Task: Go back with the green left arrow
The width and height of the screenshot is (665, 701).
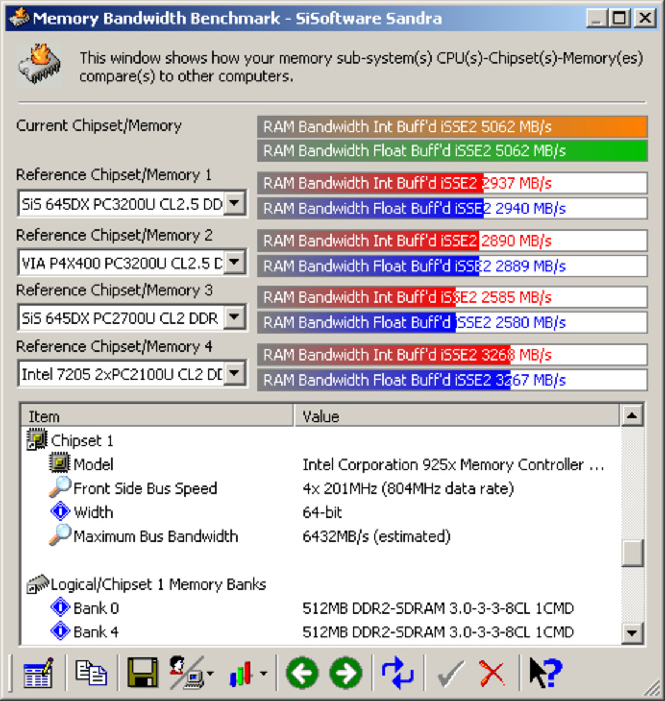Action: click(302, 673)
